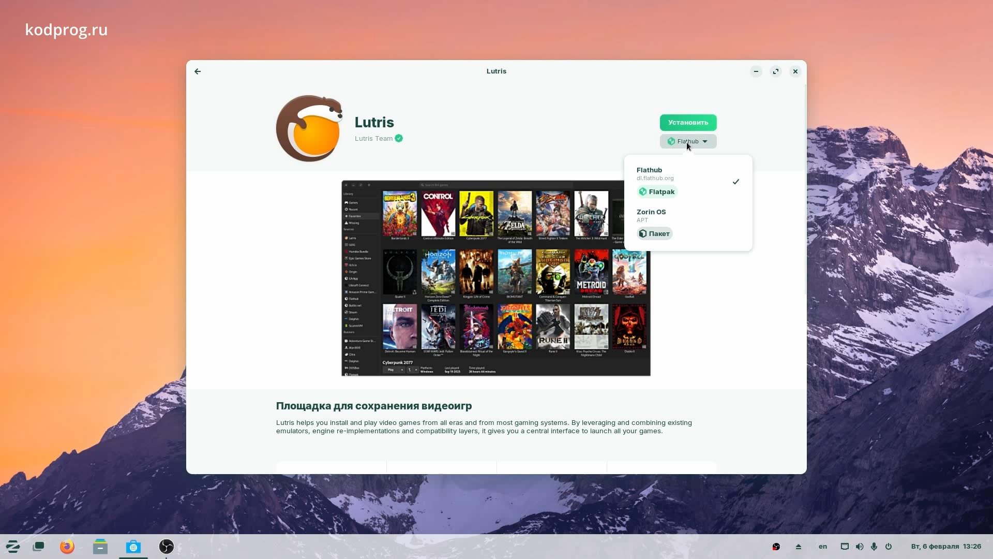Go back using the header arrow

(198, 71)
